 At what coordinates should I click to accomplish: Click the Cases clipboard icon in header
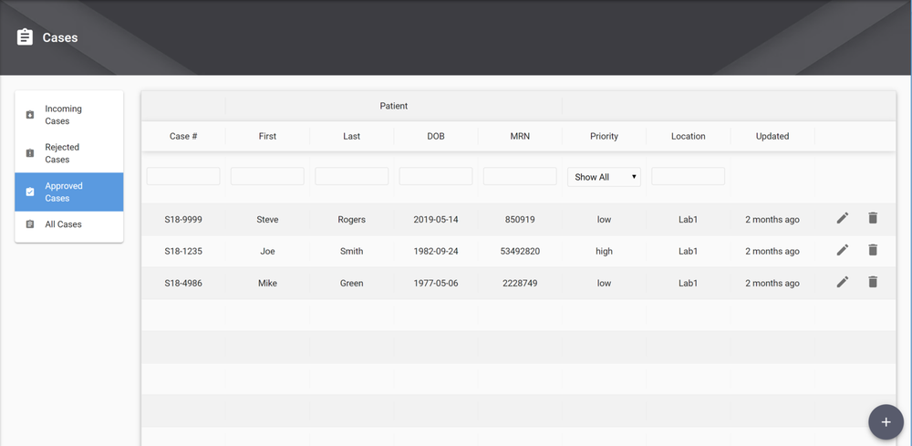pos(25,37)
